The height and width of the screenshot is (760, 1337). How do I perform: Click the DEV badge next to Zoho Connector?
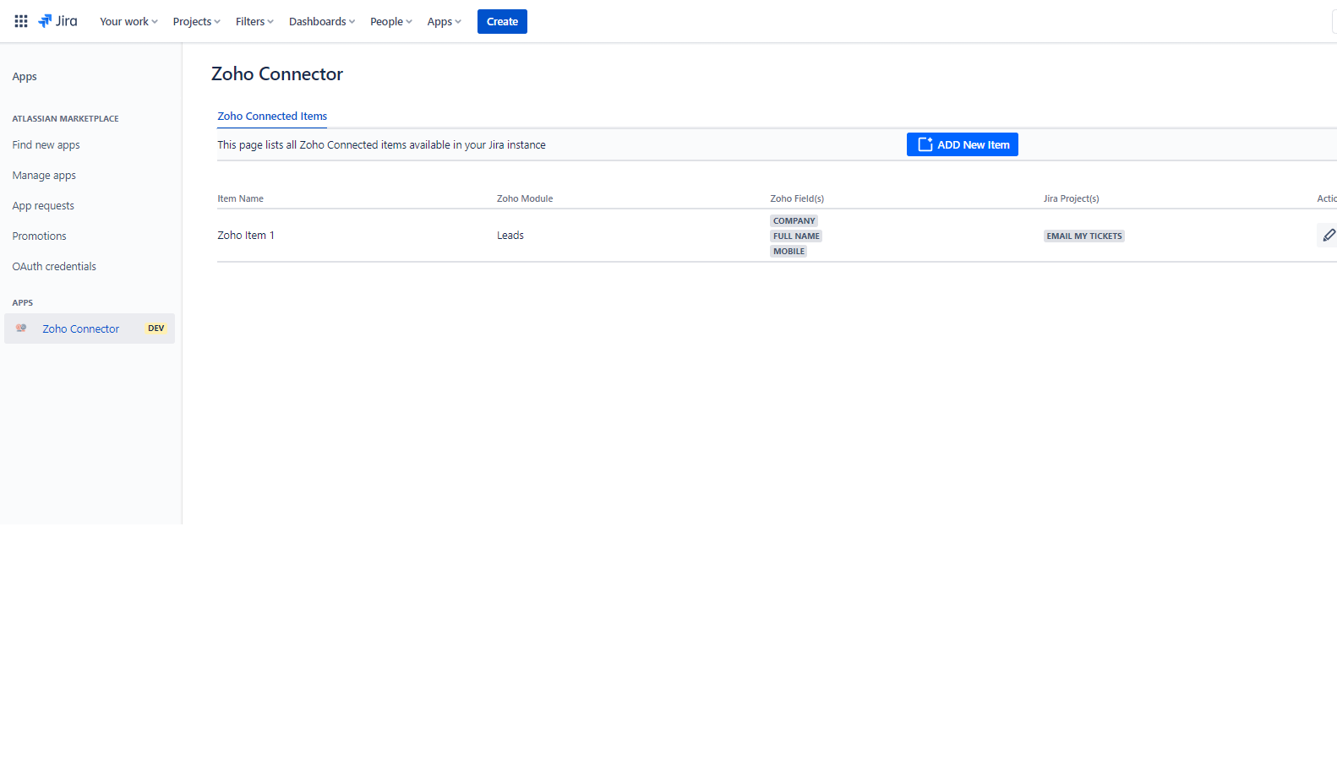click(156, 328)
